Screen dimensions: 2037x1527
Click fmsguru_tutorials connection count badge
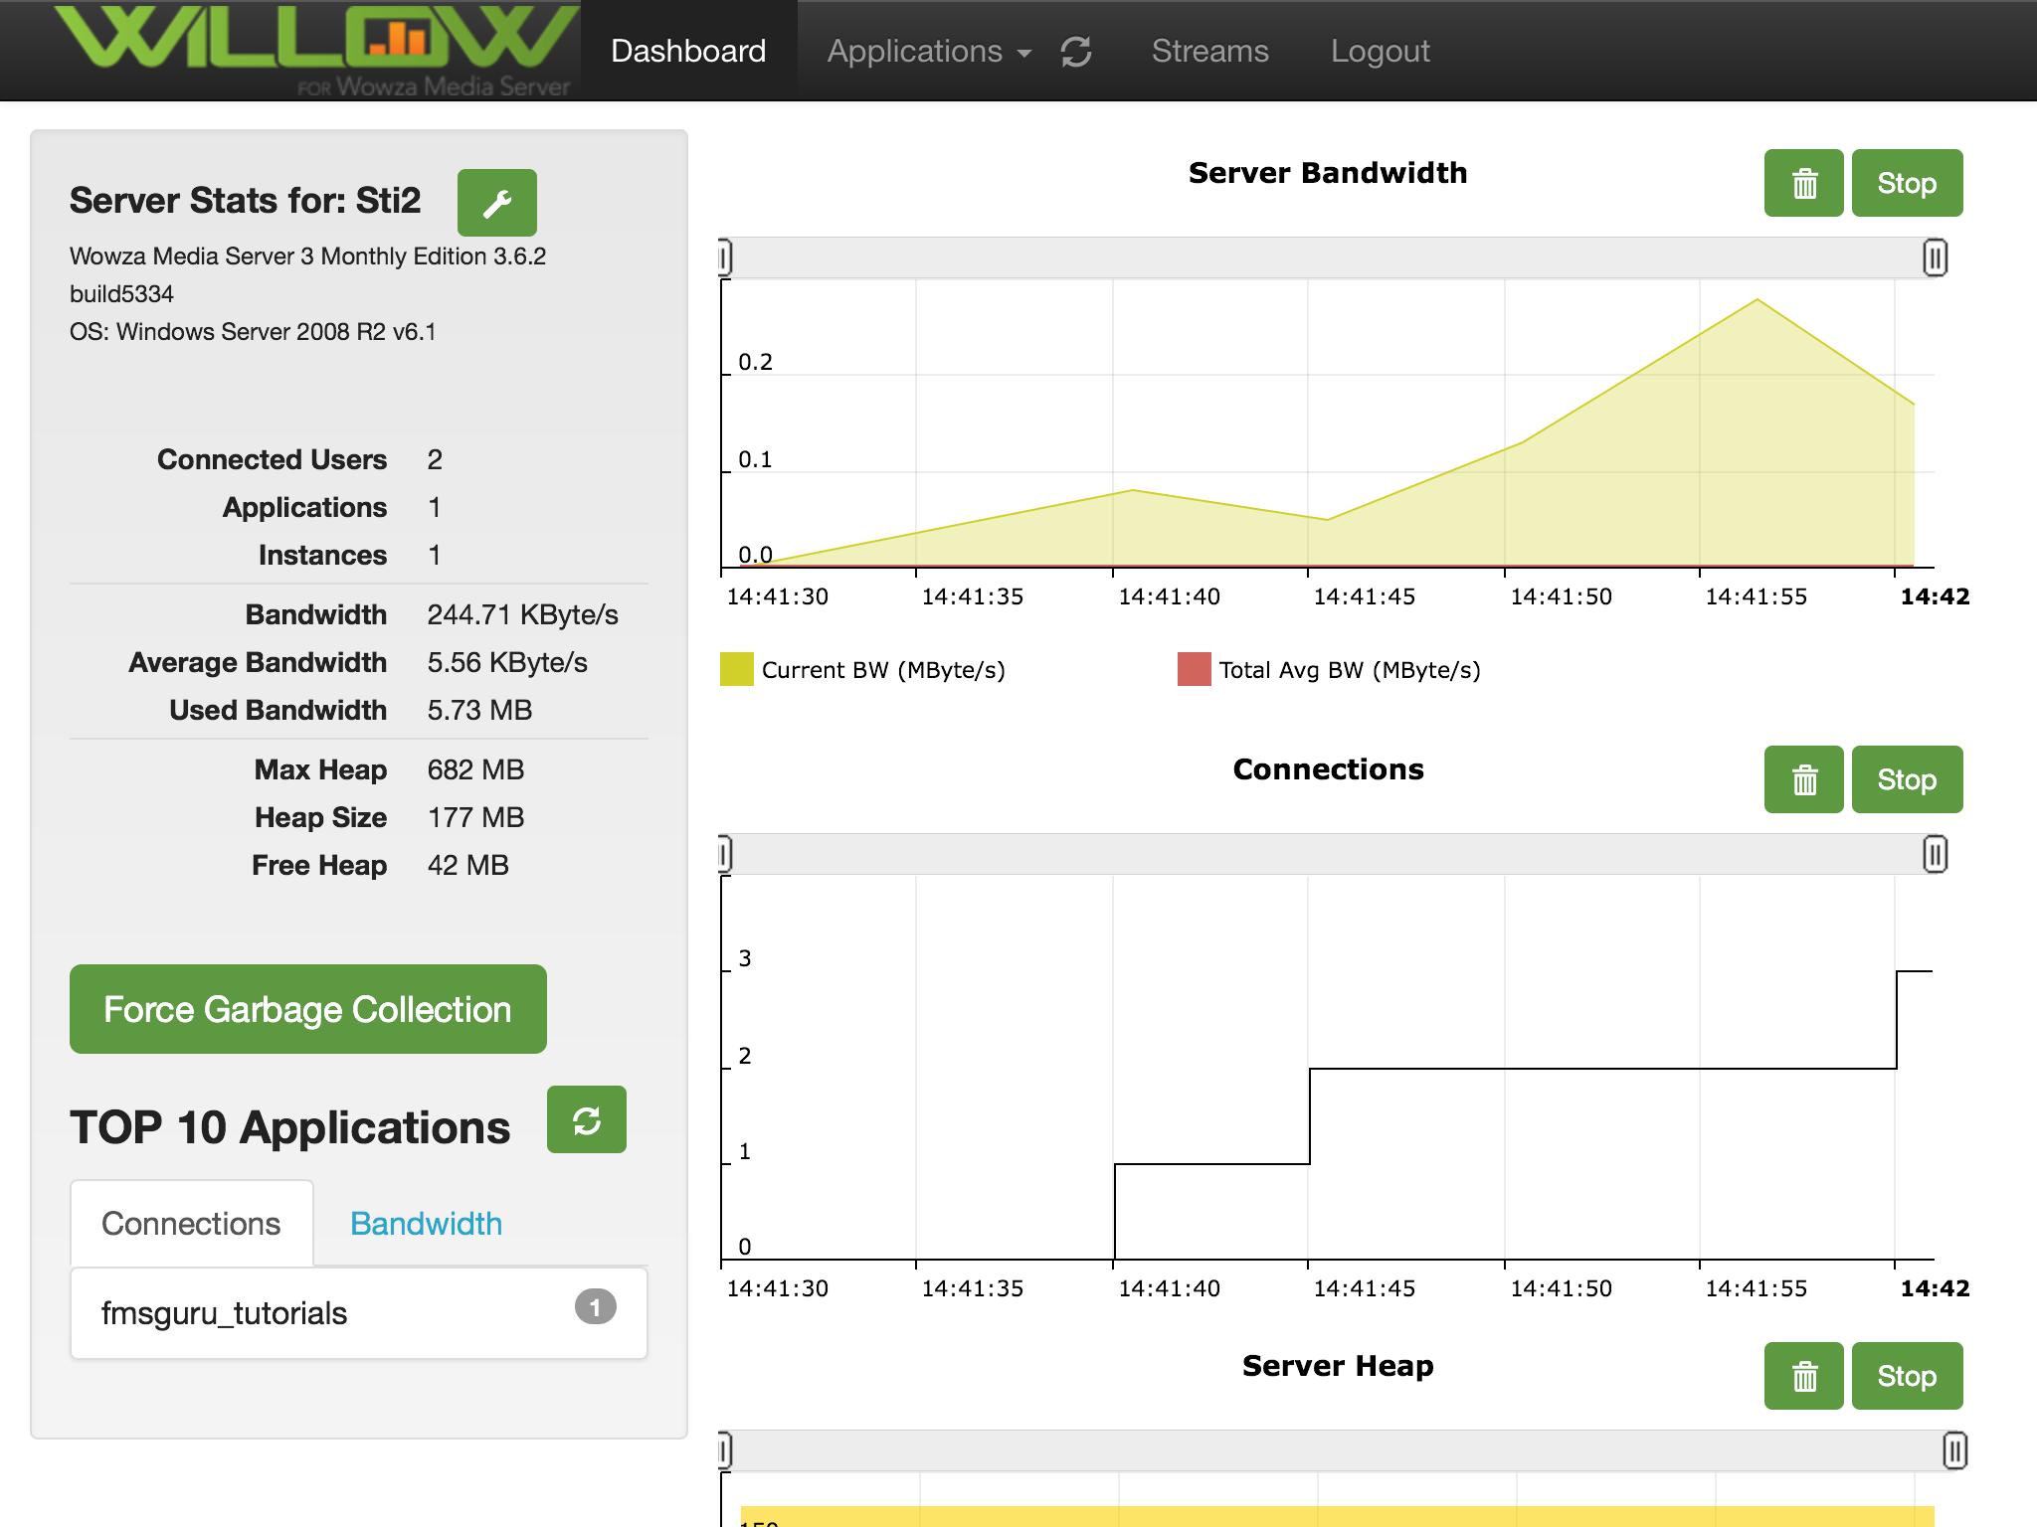(595, 1306)
